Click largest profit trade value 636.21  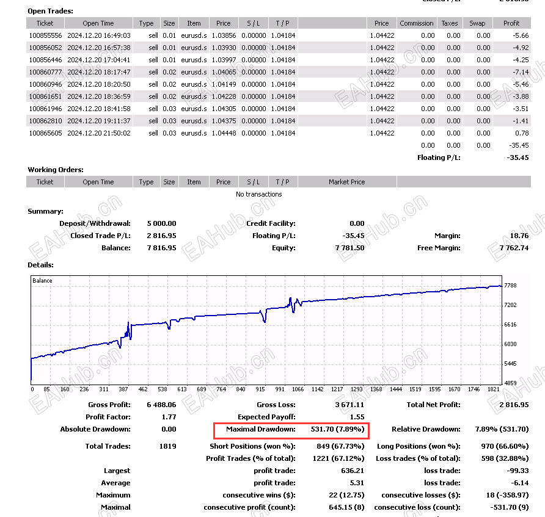[353, 471]
